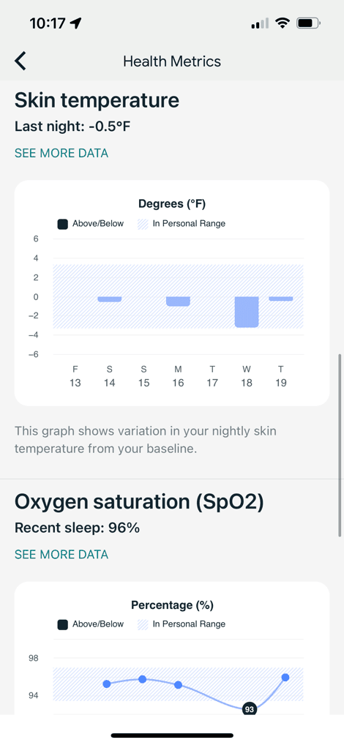Tap the Wi-Fi status icon

click(283, 23)
